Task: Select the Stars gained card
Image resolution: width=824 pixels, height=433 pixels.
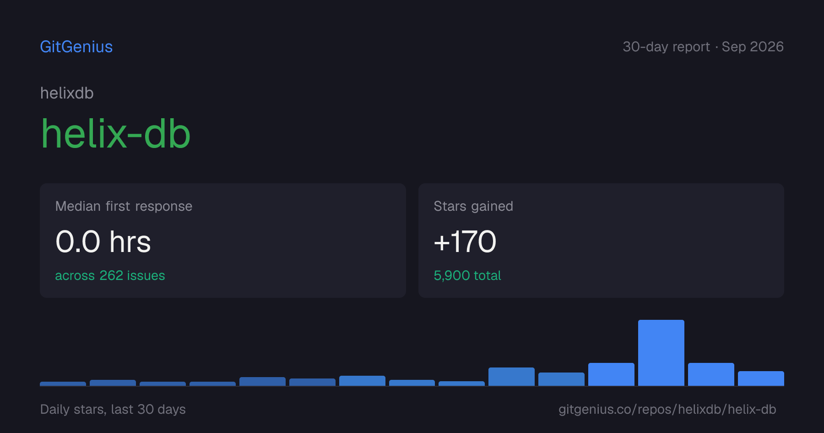Action: pos(601,241)
